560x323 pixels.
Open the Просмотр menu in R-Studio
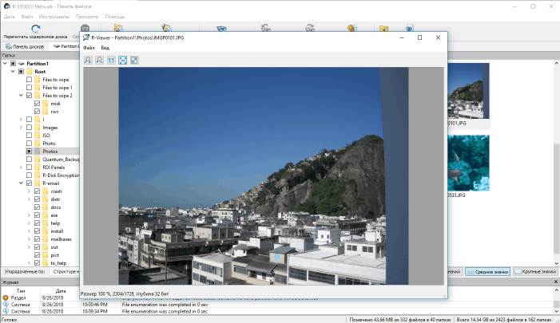(x=87, y=17)
